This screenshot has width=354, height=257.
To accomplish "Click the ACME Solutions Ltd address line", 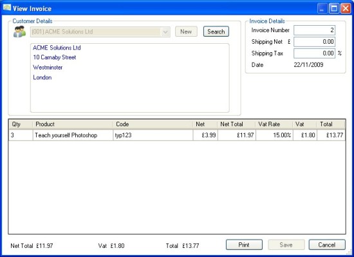I will [x=57, y=48].
